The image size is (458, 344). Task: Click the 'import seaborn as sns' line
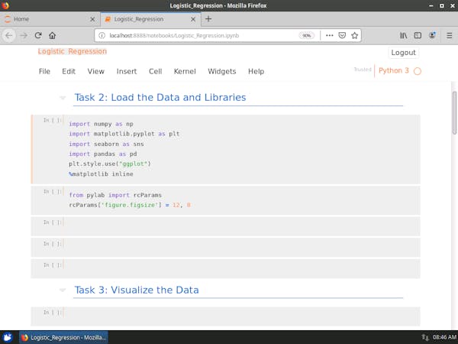pyautogui.click(x=106, y=144)
